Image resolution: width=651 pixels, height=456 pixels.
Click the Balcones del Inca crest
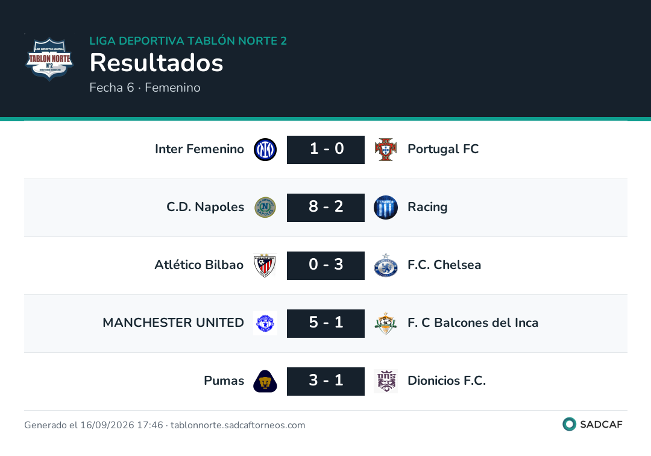click(386, 323)
